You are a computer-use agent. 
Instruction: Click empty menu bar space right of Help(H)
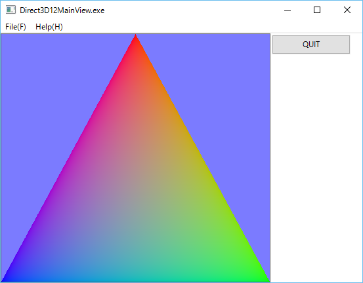click(208, 27)
